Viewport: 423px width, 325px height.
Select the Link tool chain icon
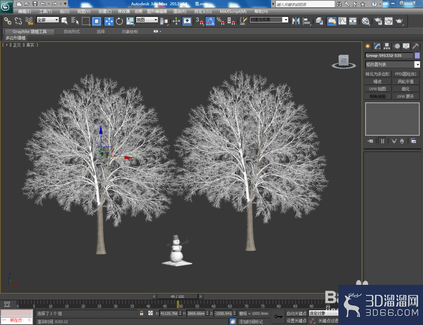pos(8,21)
